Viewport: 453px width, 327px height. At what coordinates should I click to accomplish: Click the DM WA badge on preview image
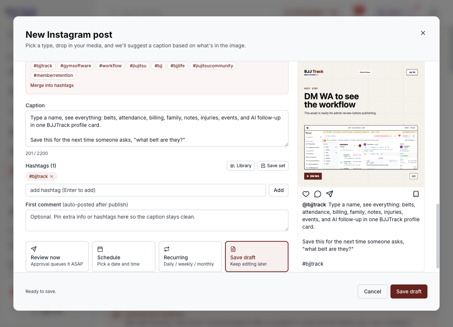(313, 176)
